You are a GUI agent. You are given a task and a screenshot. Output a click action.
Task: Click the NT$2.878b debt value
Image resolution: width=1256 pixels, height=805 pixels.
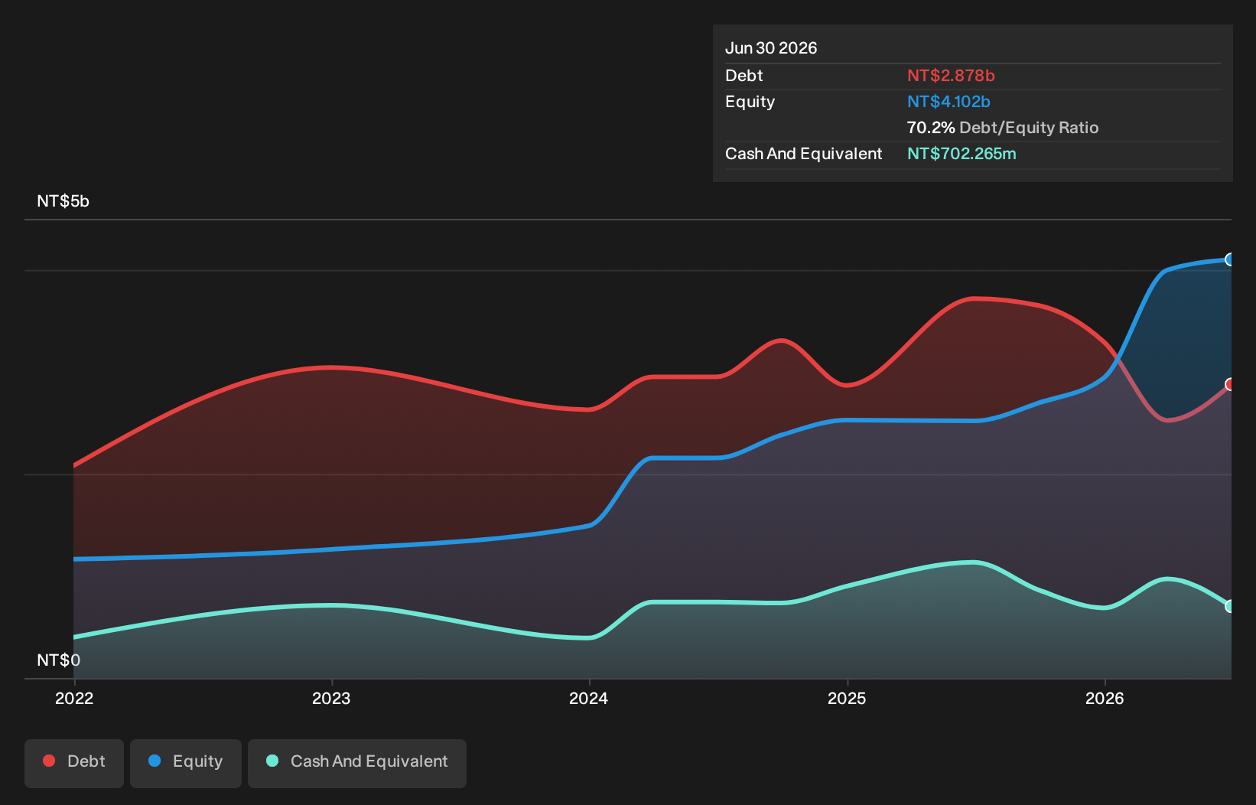951,76
